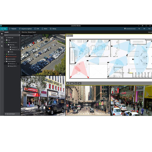Expand the Local folder arrow
This screenshot has height=152, width=152.
pos(5,40)
